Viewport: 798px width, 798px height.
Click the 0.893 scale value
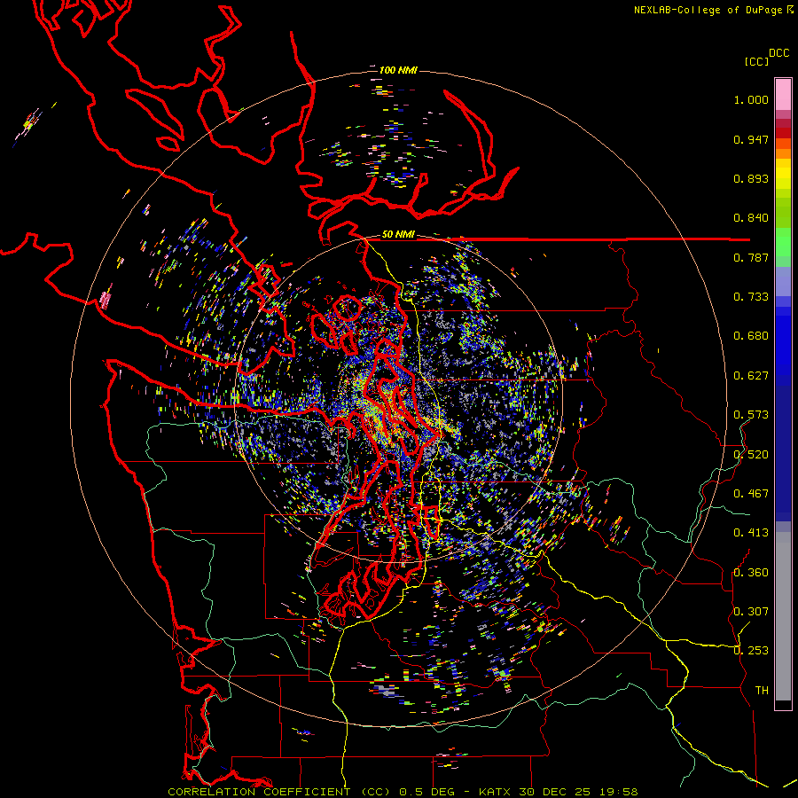(x=751, y=178)
